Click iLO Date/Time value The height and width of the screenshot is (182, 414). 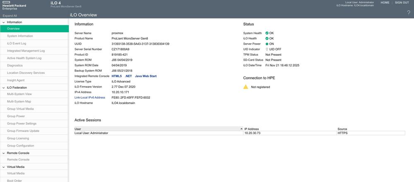(x=282, y=65)
